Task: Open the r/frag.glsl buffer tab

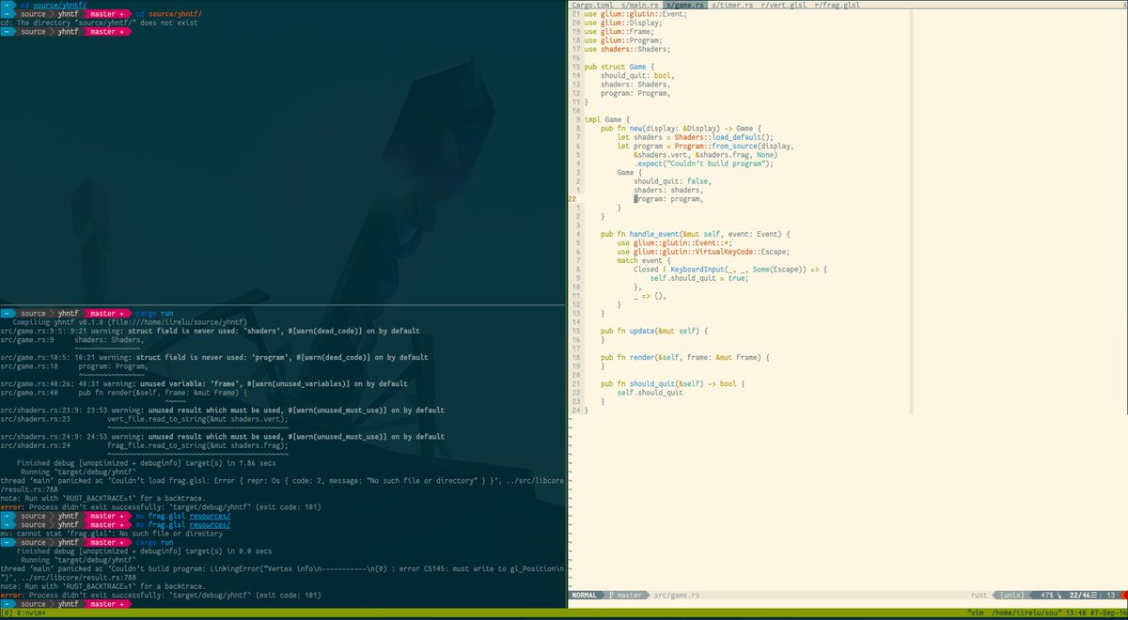Action: coord(837,6)
